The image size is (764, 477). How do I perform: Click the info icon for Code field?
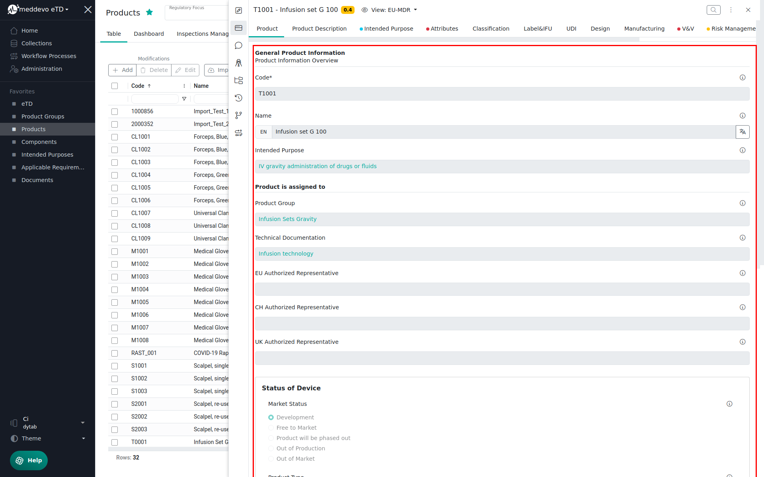click(743, 78)
